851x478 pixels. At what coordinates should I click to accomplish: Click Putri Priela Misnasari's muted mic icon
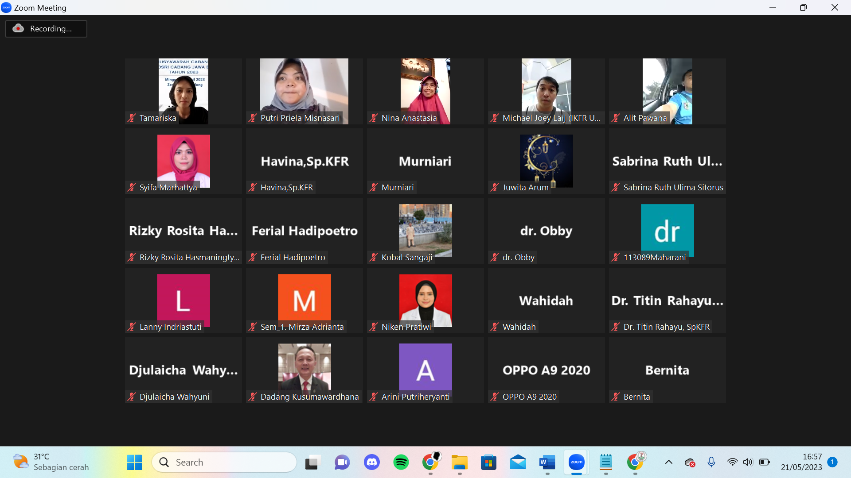[x=253, y=118]
